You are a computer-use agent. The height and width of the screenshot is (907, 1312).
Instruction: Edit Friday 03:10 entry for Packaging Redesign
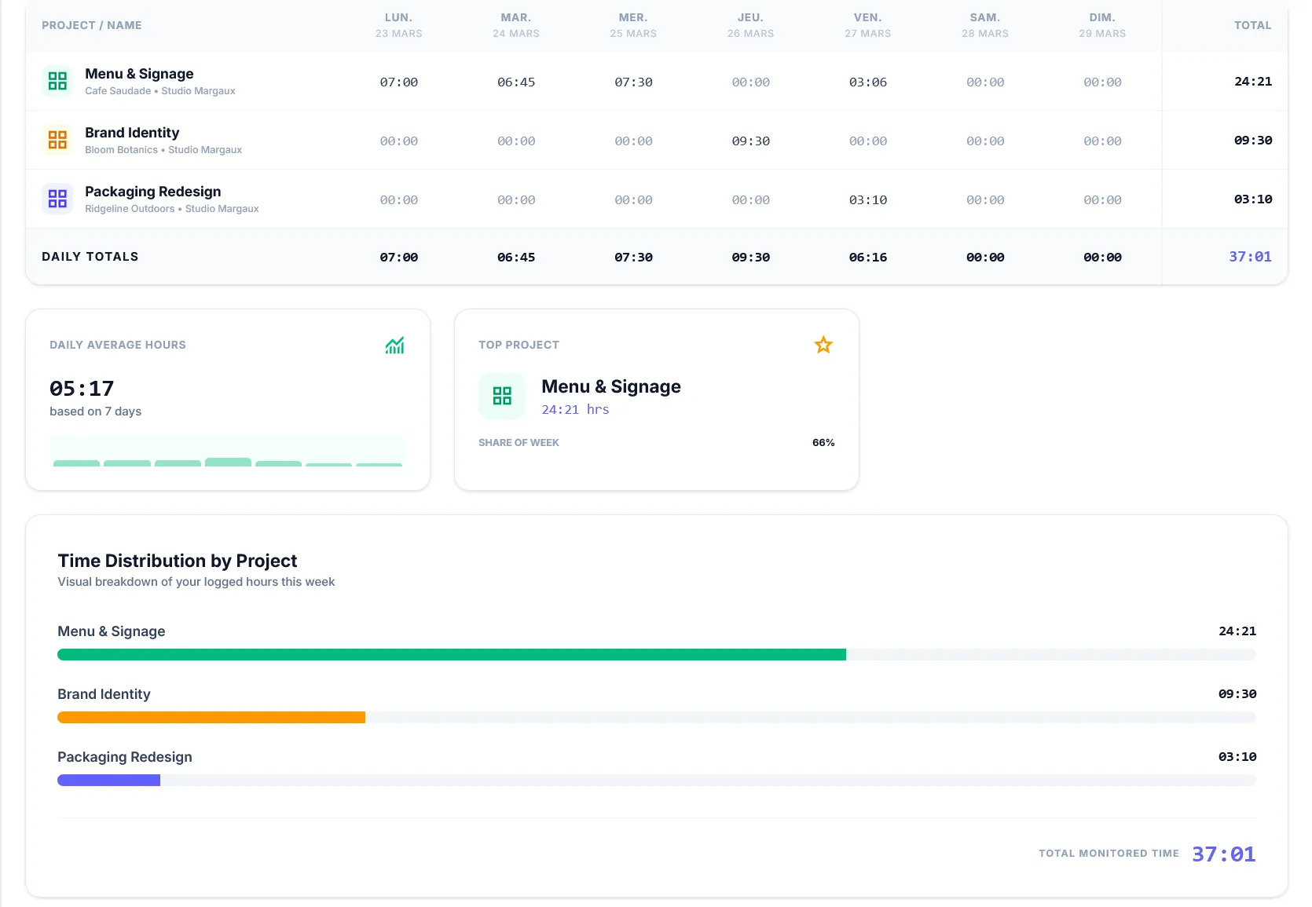[867, 200]
